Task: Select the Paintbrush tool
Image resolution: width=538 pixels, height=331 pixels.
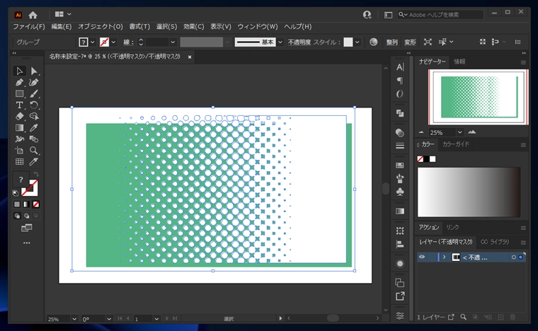Action: click(x=34, y=93)
